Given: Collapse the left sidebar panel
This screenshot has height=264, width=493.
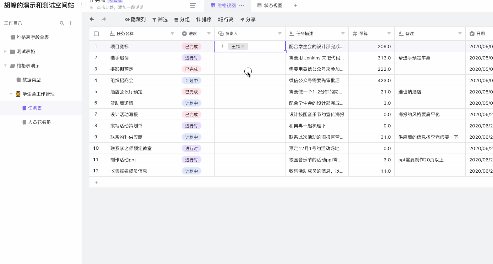Looking at the screenshot, I should (x=82, y=4).
